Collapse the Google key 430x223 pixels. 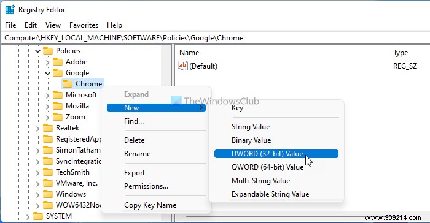(47, 73)
